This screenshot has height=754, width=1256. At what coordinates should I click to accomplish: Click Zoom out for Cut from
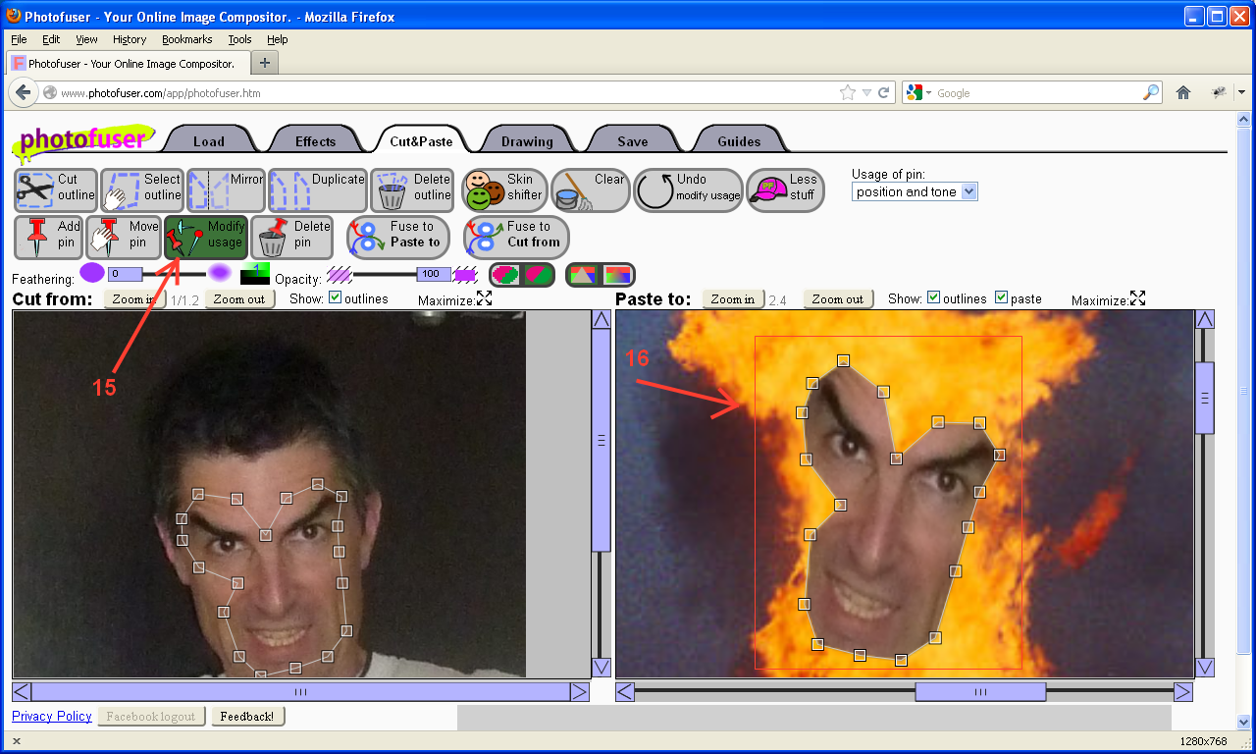pos(239,299)
